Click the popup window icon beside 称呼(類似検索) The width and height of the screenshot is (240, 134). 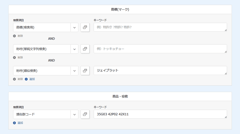pyautogui.click(x=85, y=70)
